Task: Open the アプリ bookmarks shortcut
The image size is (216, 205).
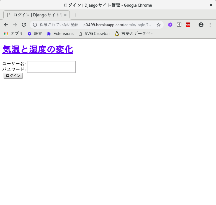Action: tap(13, 34)
